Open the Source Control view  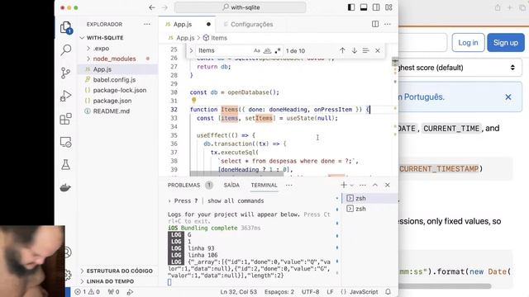click(66, 73)
